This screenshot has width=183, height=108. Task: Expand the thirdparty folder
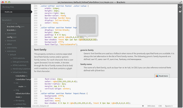pyautogui.click(x=14, y=101)
